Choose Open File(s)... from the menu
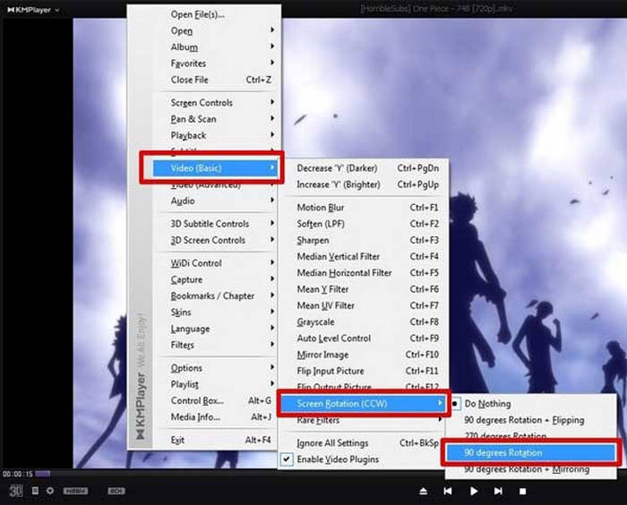 [216, 14]
